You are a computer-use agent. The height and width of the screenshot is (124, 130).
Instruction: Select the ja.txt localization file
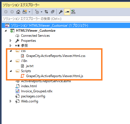point(30,66)
